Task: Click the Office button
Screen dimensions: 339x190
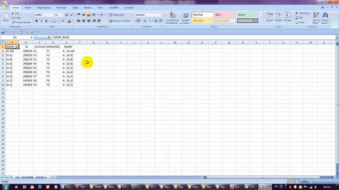Action: pos(4,5)
